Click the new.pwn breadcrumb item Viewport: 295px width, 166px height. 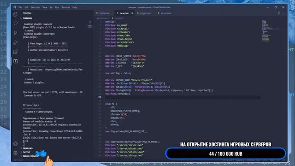[119, 18]
